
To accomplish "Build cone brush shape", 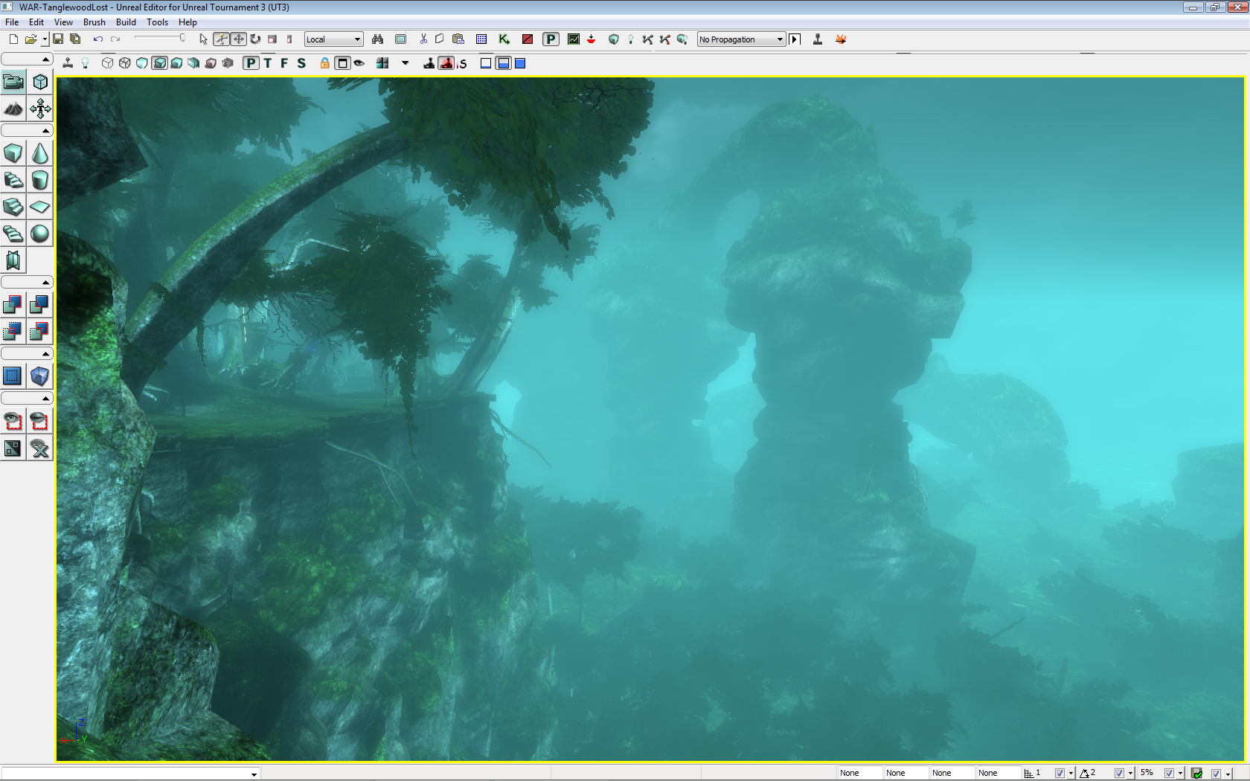I will 40,153.
